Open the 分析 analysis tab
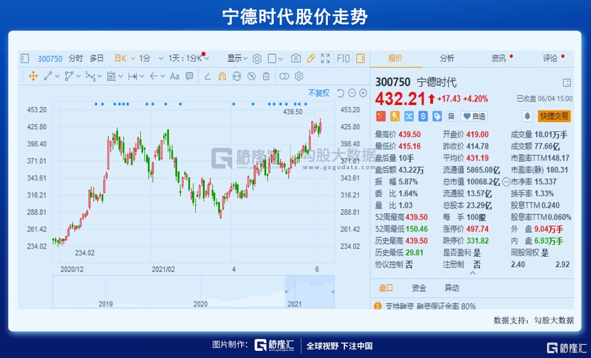This screenshot has height=358, width=591. tap(447, 58)
